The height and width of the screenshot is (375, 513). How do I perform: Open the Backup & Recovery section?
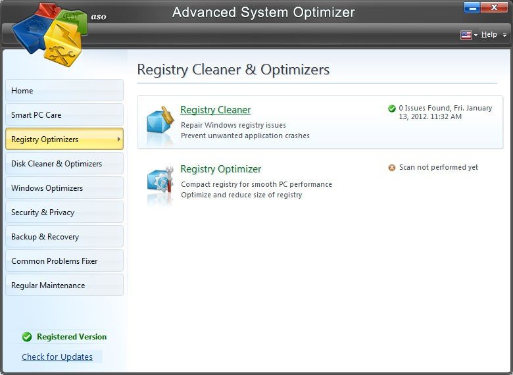[64, 236]
